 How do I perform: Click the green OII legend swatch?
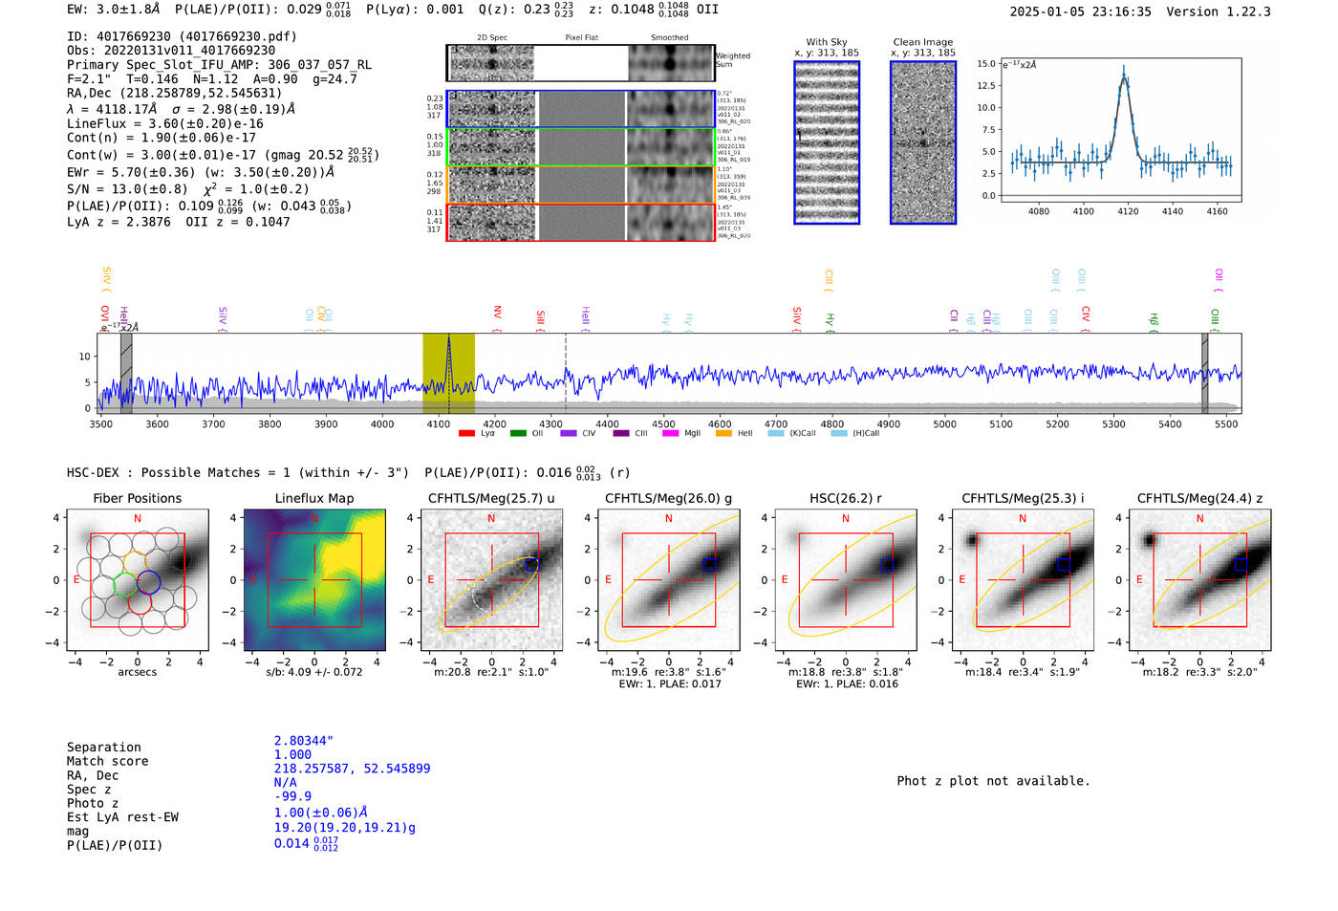[x=518, y=434]
